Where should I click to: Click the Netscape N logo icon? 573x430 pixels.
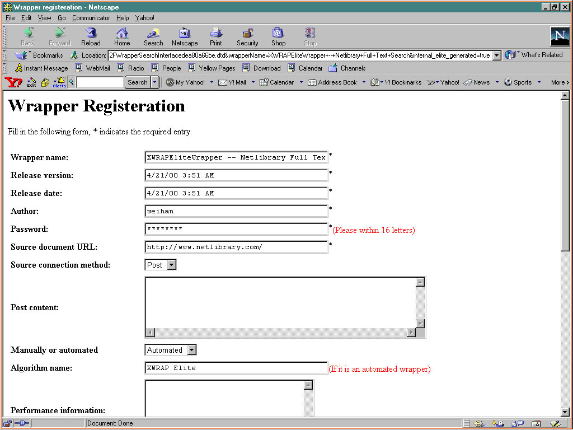pos(560,36)
